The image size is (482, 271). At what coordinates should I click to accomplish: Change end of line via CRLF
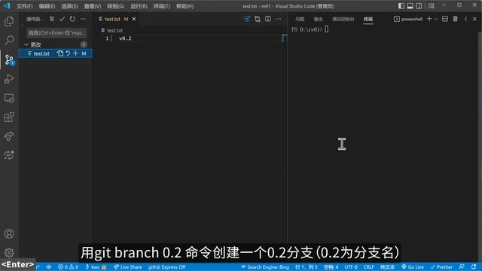click(368, 267)
